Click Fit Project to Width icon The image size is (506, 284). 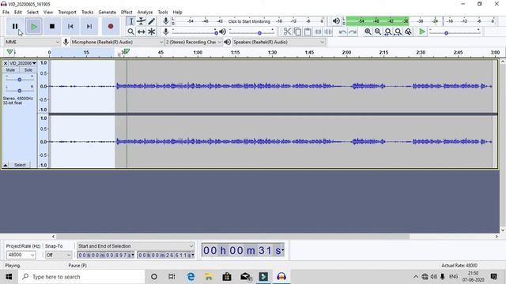point(398,32)
